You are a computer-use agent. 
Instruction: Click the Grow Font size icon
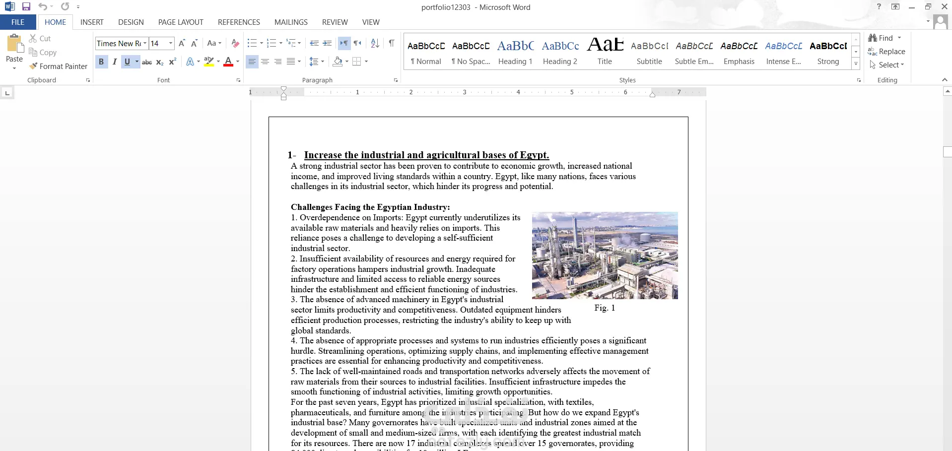click(x=182, y=43)
